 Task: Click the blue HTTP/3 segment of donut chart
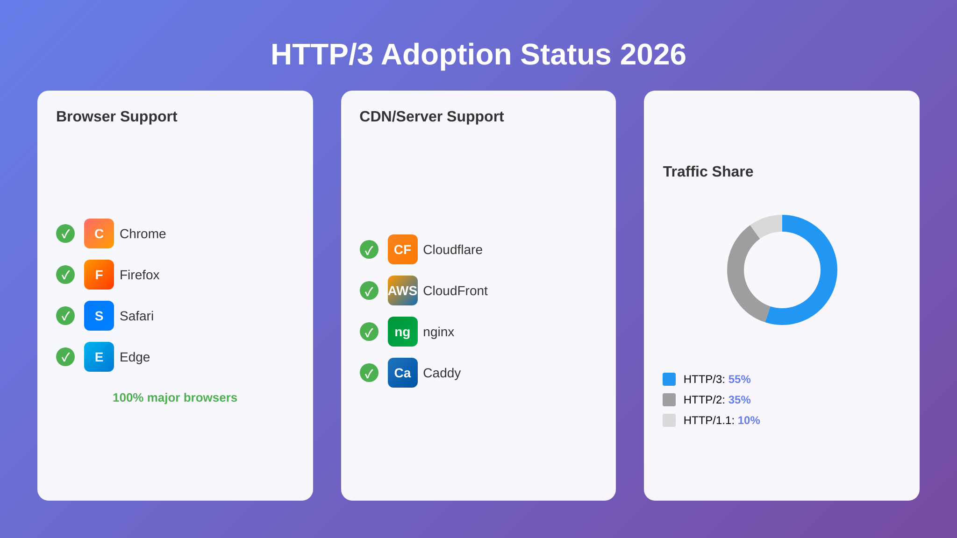pyautogui.click(x=828, y=270)
